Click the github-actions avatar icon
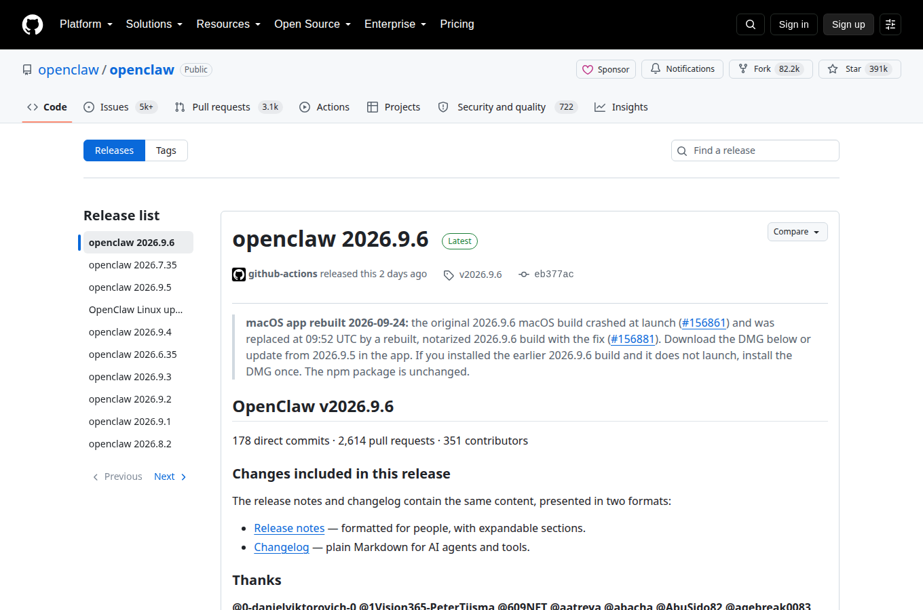 point(239,274)
